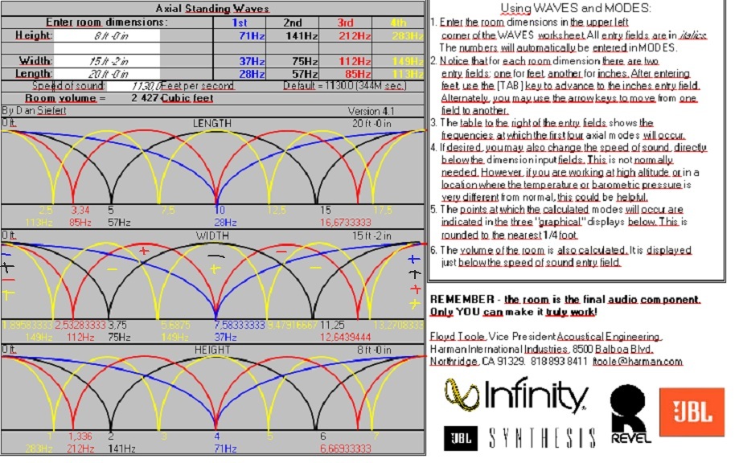Click the HEIGHT graph title
The width and height of the screenshot is (739, 463).
tap(212, 350)
